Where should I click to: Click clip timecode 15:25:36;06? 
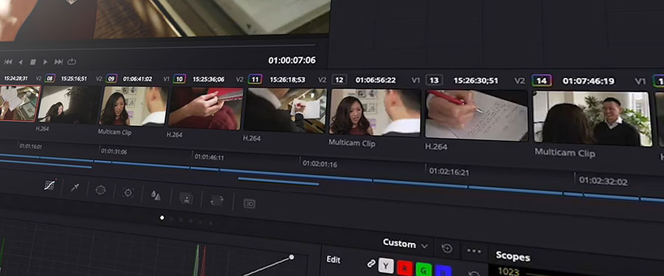tap(208, 79)
